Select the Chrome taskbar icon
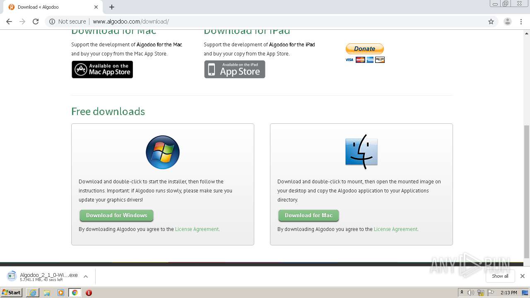The height and width of the screenshot is (298, 530). 75,293
